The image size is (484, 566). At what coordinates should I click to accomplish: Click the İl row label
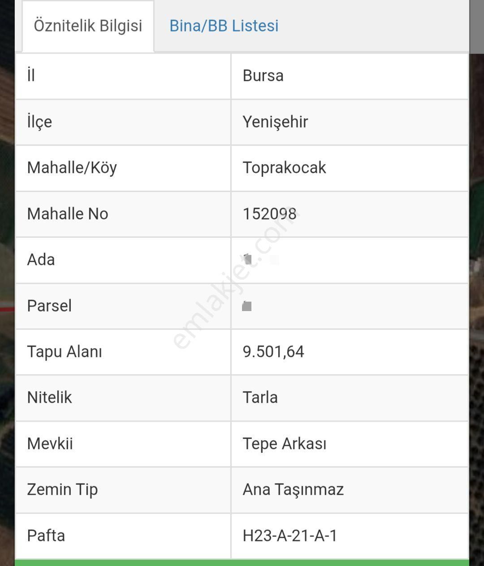click(x=31, y=75)
